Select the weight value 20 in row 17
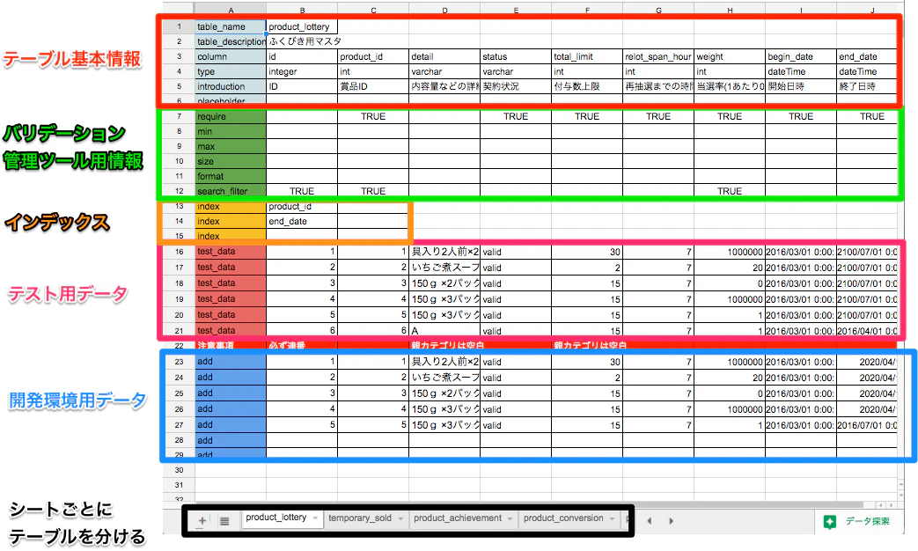The width and height of the screenshot is (918, 551). tap(730, 268)
